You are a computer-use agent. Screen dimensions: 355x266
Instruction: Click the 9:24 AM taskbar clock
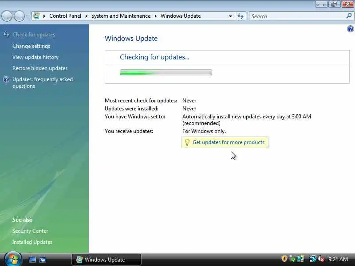[338, 259]
